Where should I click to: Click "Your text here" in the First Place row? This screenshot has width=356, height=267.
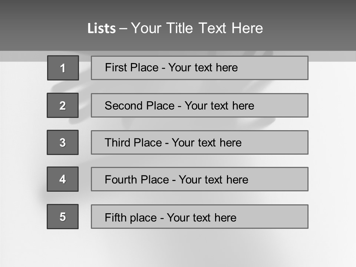[x=203, y=67]
